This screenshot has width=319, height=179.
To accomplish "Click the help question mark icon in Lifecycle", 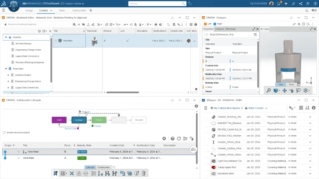I will (x=172, y=138).
